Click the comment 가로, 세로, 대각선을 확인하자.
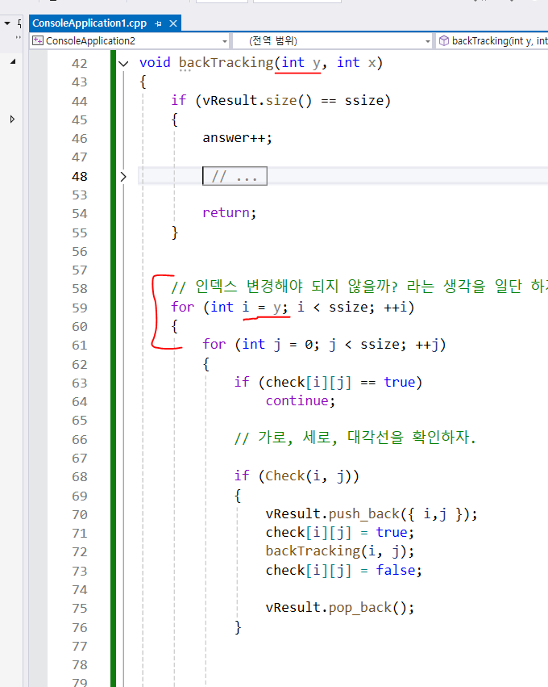Image resolution: width=548 pixels, height=687 pixels. click(355, 438)
